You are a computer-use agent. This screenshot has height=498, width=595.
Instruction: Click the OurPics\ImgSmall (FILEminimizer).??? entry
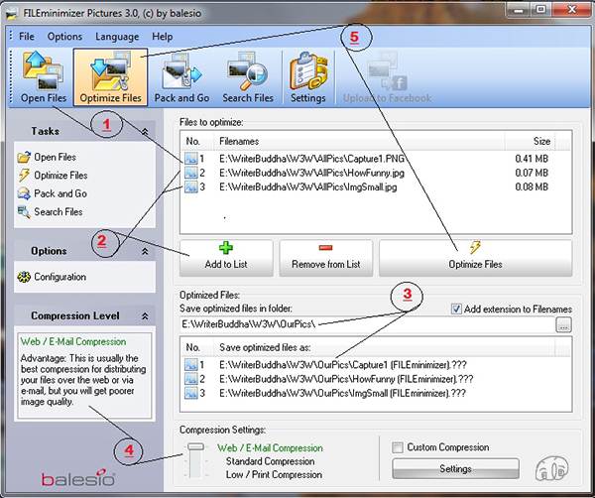343,393
